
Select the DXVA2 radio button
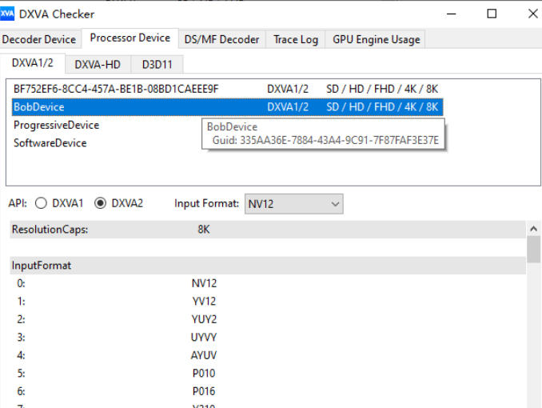click(101, 204)
